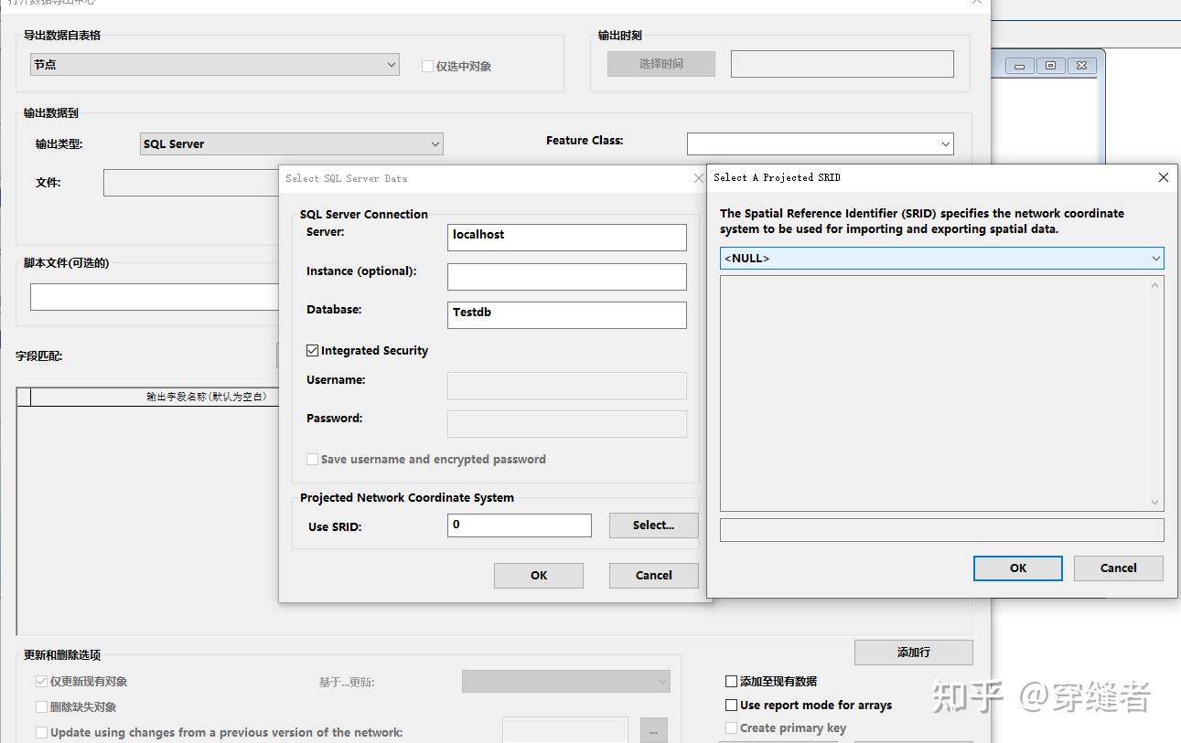Click Select... to choose a projected SRID

[x=653, y=525]
